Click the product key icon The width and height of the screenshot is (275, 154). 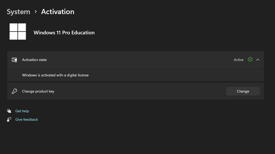point(14,91)
